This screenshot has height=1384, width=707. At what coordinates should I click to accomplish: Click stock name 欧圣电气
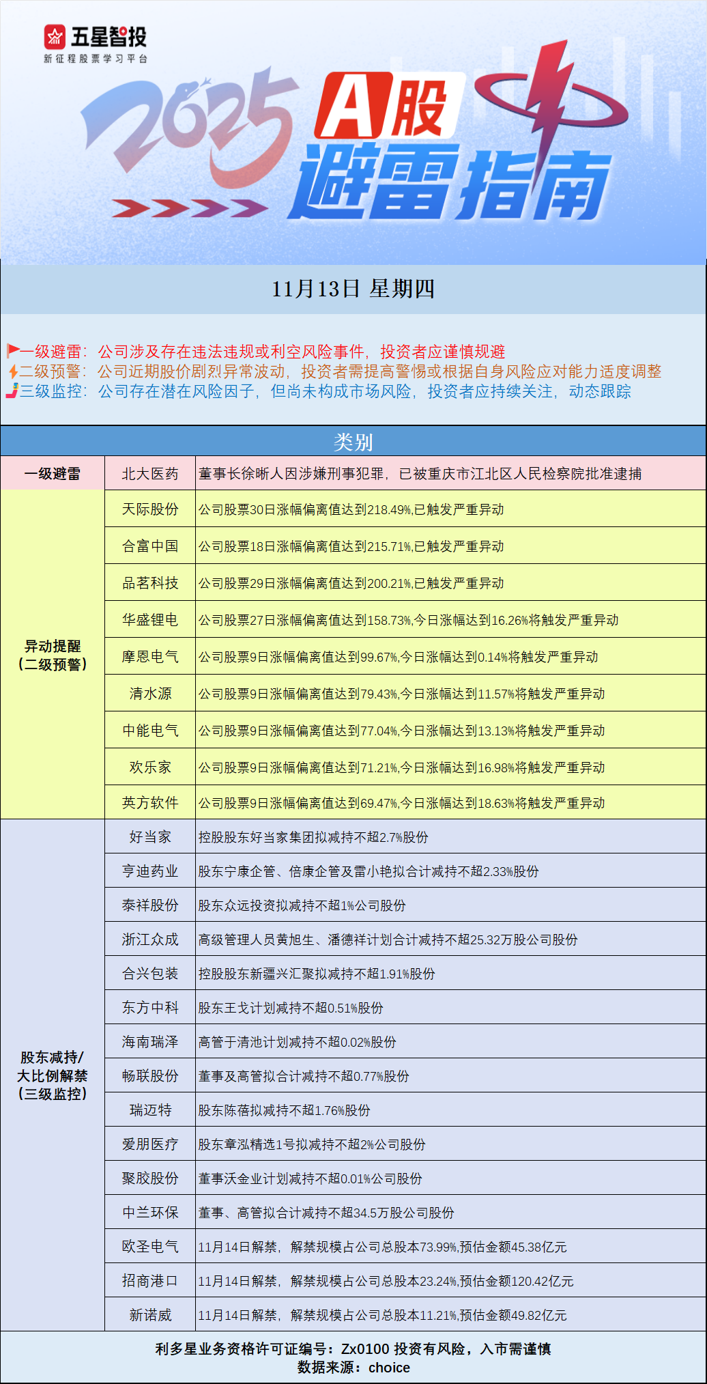[150, 1246]
